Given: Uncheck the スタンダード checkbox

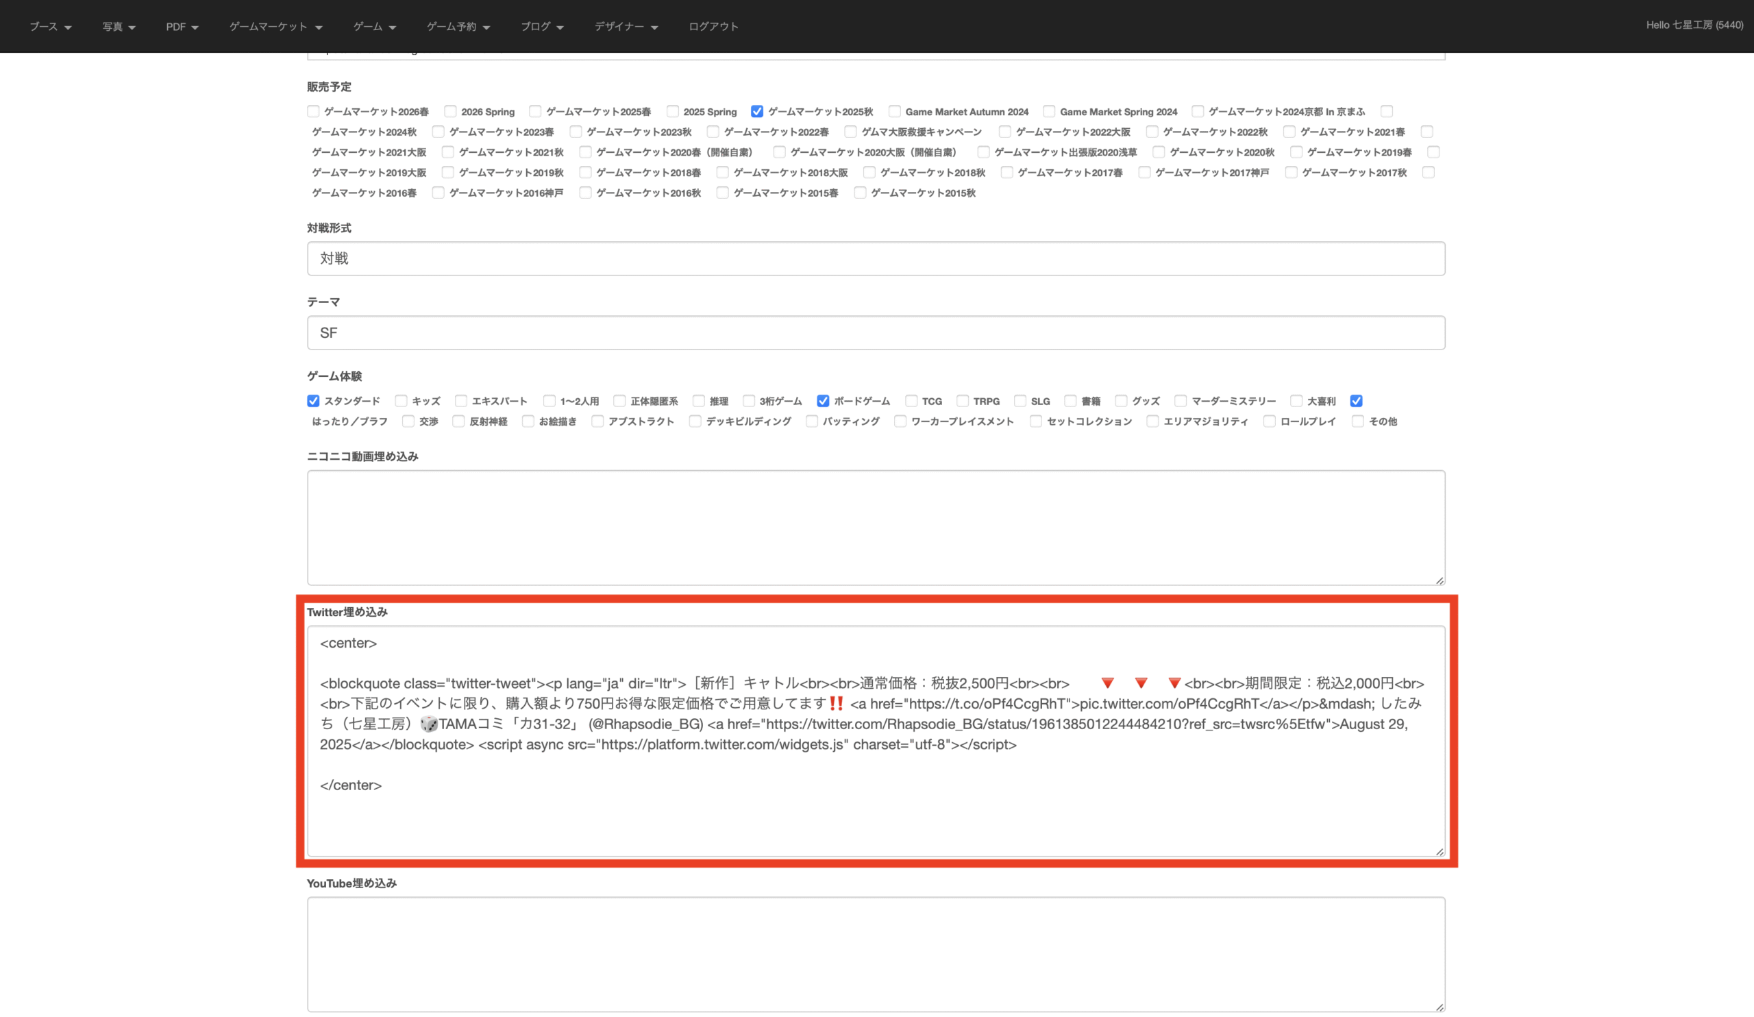Looking at the screenshot, I should click(x=313, y=401).
